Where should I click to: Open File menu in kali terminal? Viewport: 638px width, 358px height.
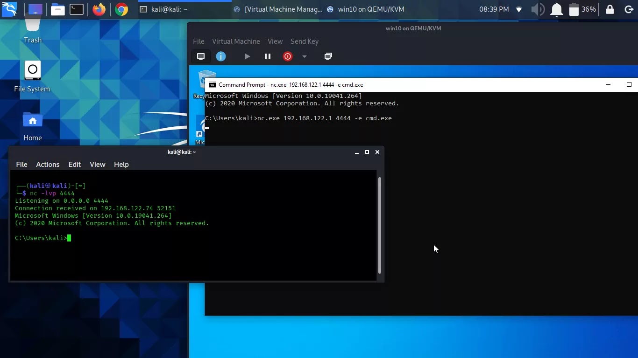(x=21, y=165)
